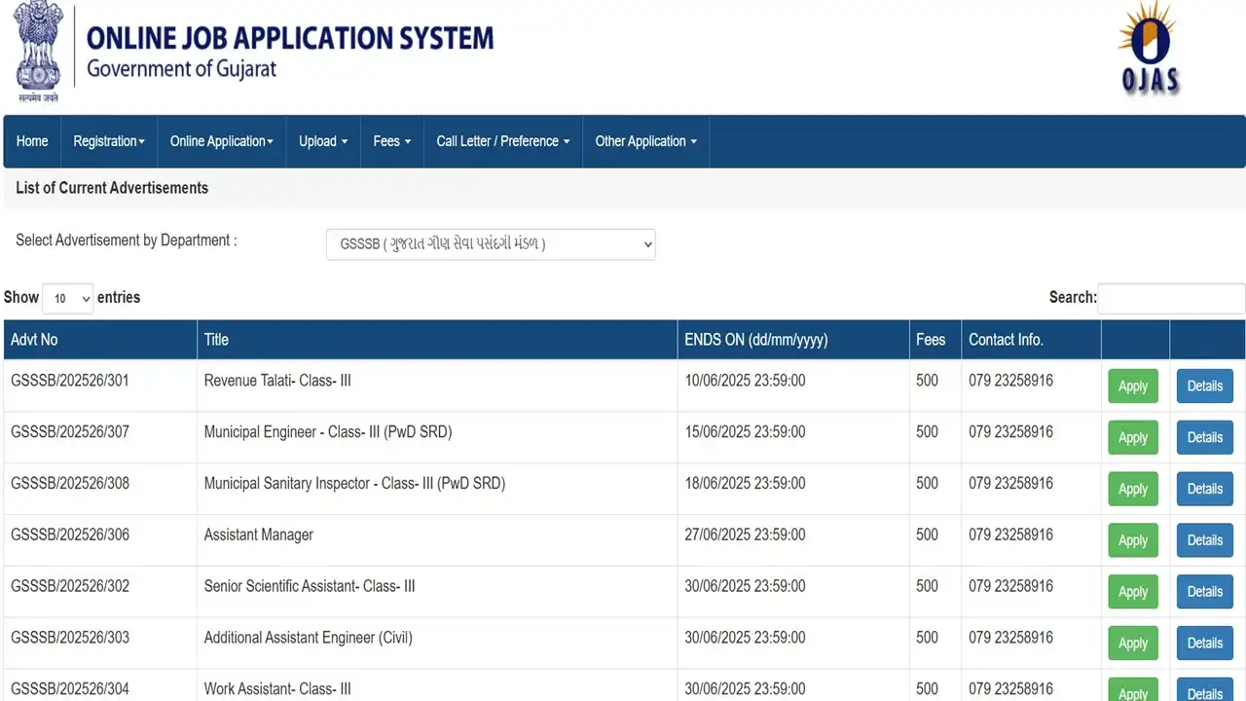The image size is (1246, 701).
Task: Click the List of Current Advertisements heading
Action: (x=112, y=188)
